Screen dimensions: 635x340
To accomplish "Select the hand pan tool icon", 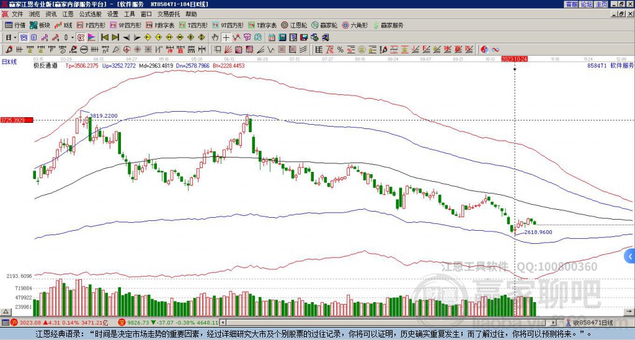I will (x=215, y=38).
